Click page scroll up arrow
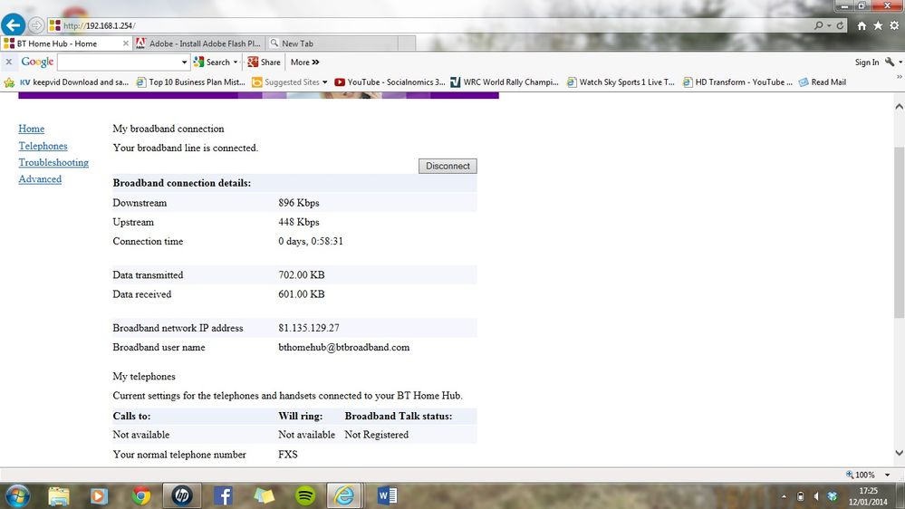 coord(899,107)
